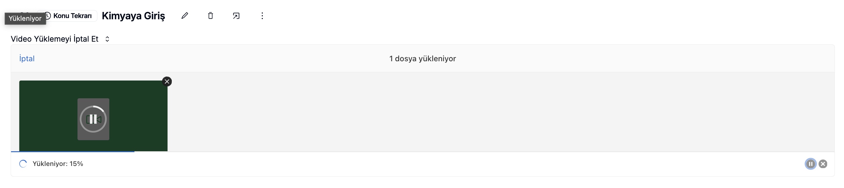Screen dimensions: 844x188
Task: Pause the upload from the status bar
Action: tap(811, 164)
